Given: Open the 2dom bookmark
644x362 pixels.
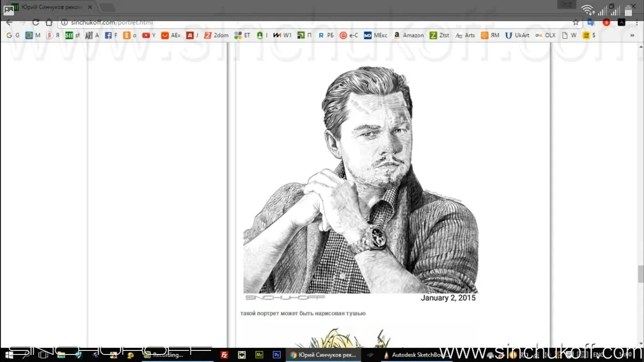Looking at the screenshot, I should [x=216, y=35].
